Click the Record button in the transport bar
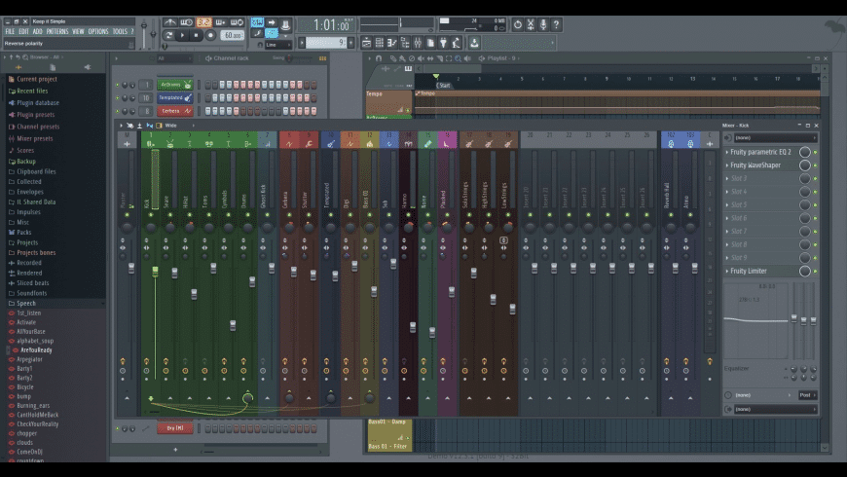Image resolution: width=847 pixels, height=477 pixels. (x=210, y=35)
